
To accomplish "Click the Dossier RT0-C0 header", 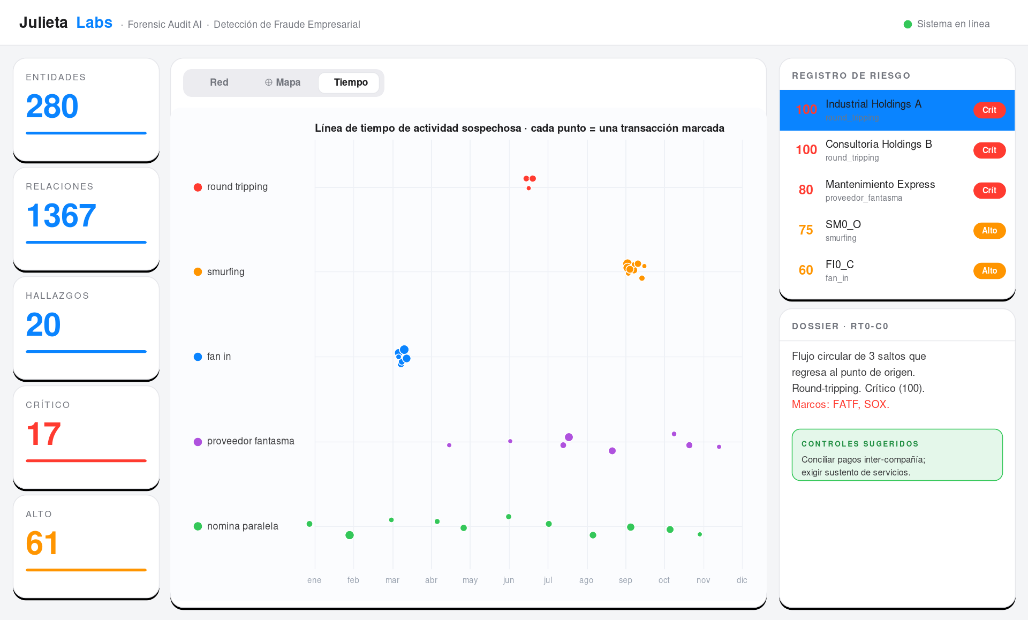I will [x=840, y=326].
